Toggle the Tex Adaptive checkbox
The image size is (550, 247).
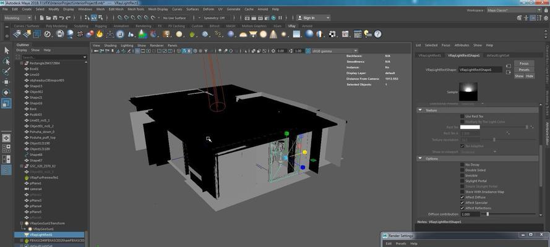pyautogui.click(x=462, y=146)
